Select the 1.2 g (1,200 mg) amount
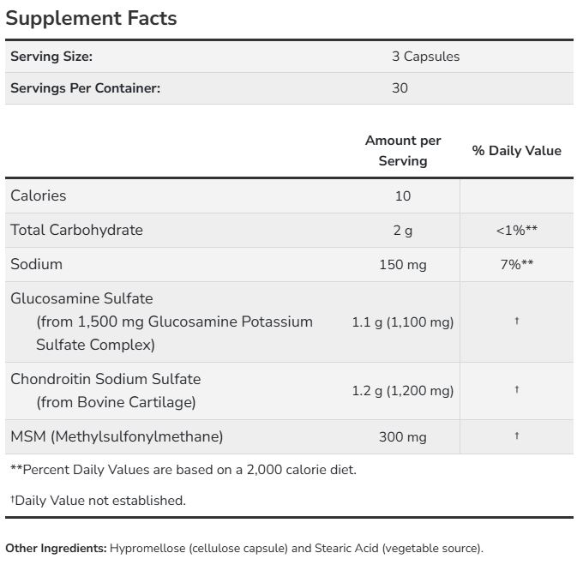583x565 pixels. (403, 391)
